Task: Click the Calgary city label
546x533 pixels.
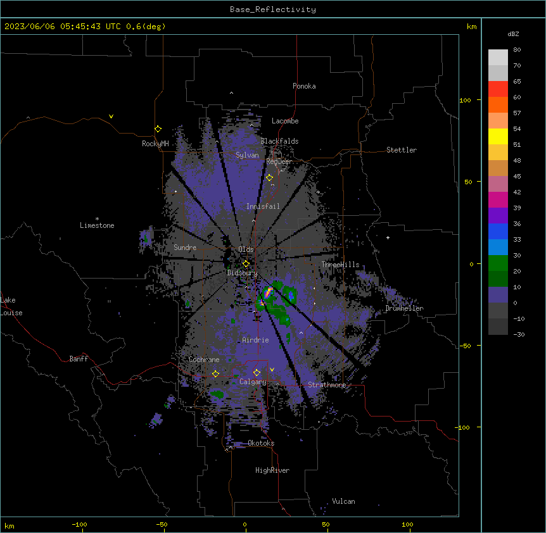Action: [253, 382]
